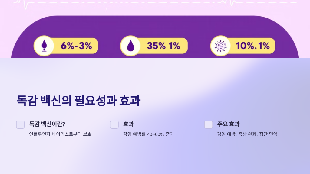Screen dimensions: 310x174
Task: Click the 효과 section heading
Action: click(x=128, y=124)
